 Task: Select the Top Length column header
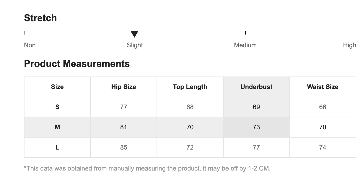coord(190,87)
